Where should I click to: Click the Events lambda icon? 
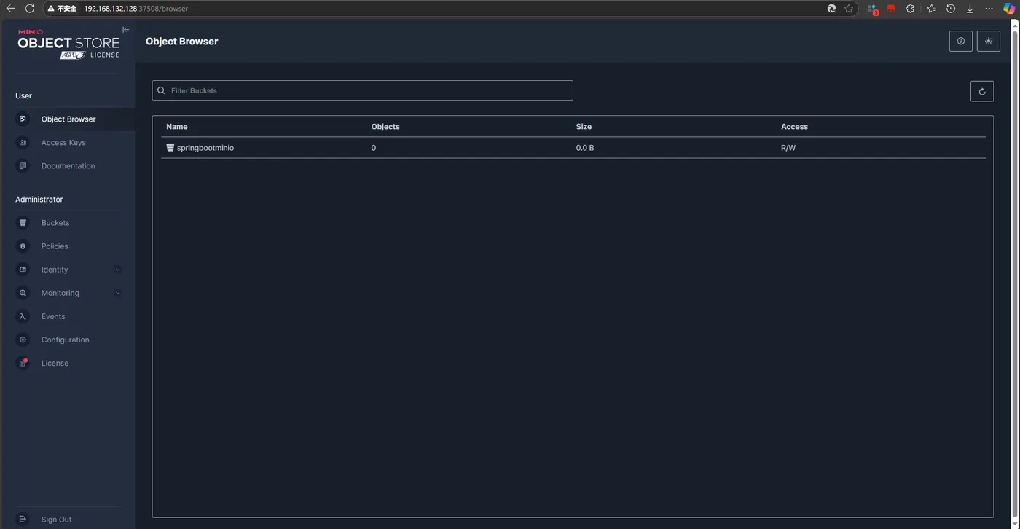point(23,316)
